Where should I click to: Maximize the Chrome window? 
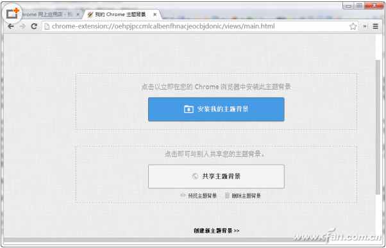point(359,6)
